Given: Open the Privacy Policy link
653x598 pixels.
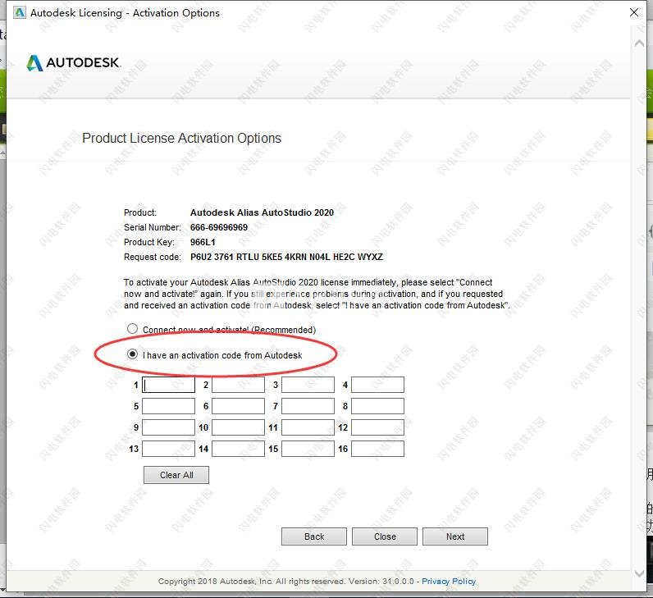Looking at the screenshot, I should (x=449, y=582).
